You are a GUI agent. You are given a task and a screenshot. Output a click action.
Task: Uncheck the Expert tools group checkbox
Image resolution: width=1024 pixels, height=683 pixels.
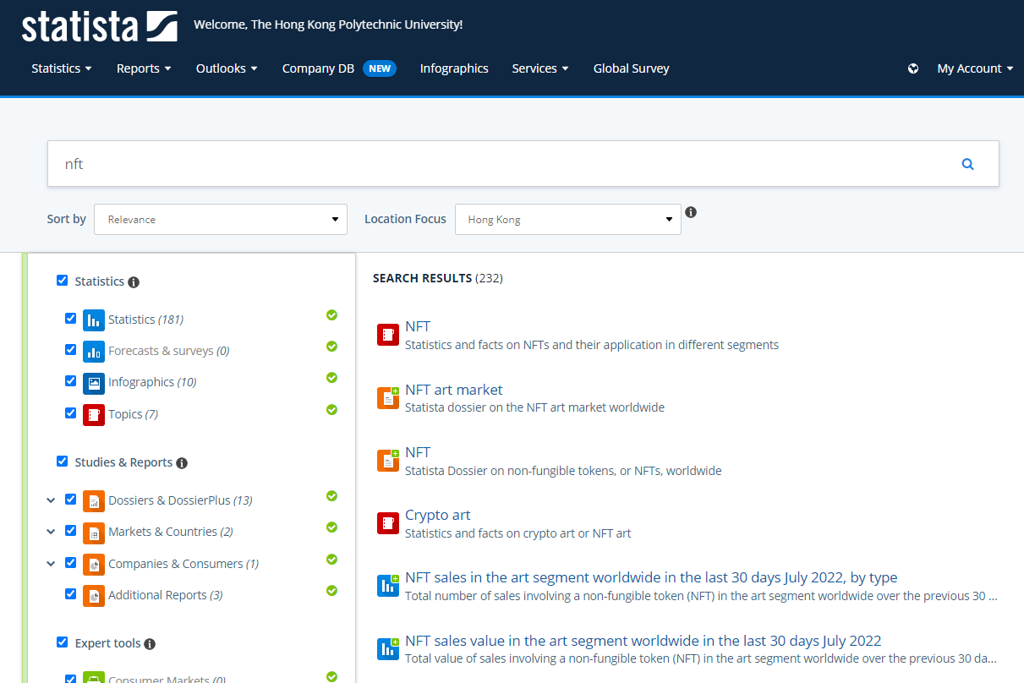coord(62,642)
